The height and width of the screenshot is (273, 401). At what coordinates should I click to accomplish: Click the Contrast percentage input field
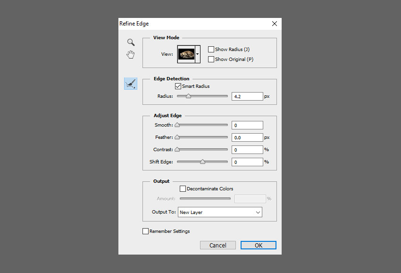pyautogui.click(x=247, y=150)
